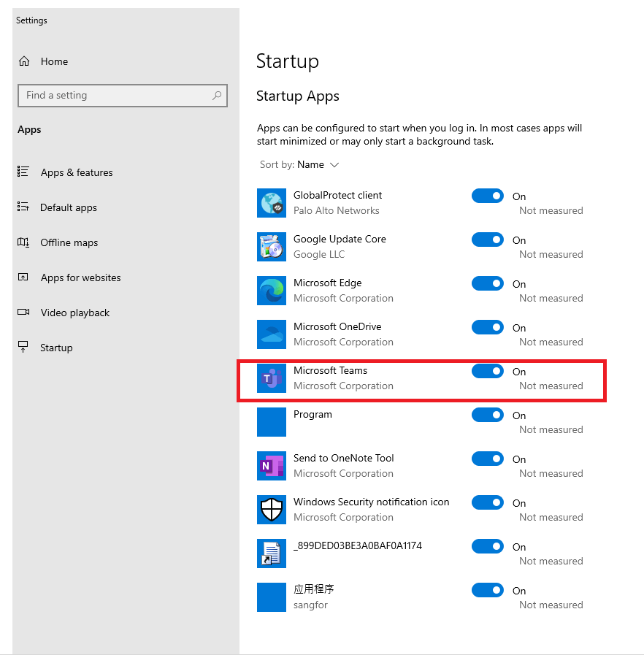Click the Home icon in sidebar
Image resolution: width=644 pixels, height=655 pixels.
pyautogui.click(x=24, y=61)
